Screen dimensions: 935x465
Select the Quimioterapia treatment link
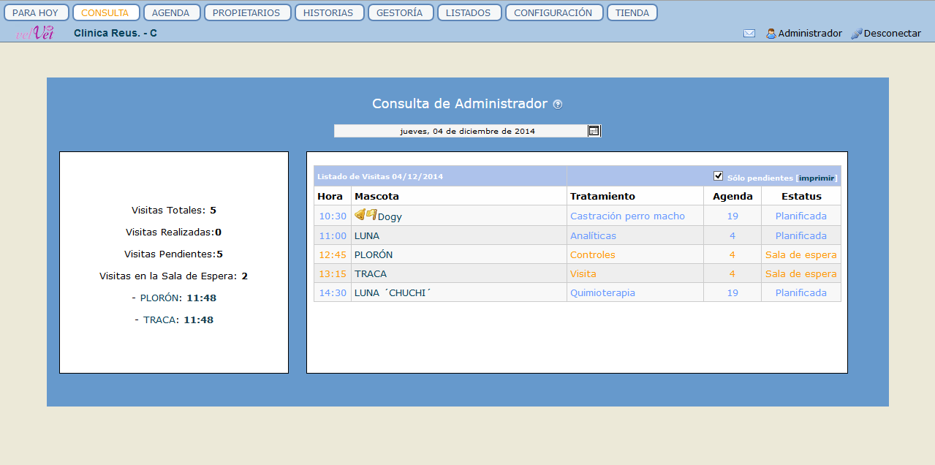[x=602, y=293]
